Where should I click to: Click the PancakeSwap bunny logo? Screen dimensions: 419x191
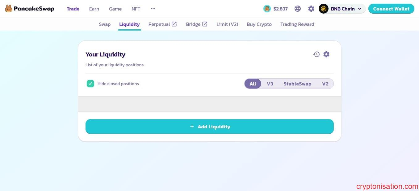pyautogui.click(x=9, y=9)
